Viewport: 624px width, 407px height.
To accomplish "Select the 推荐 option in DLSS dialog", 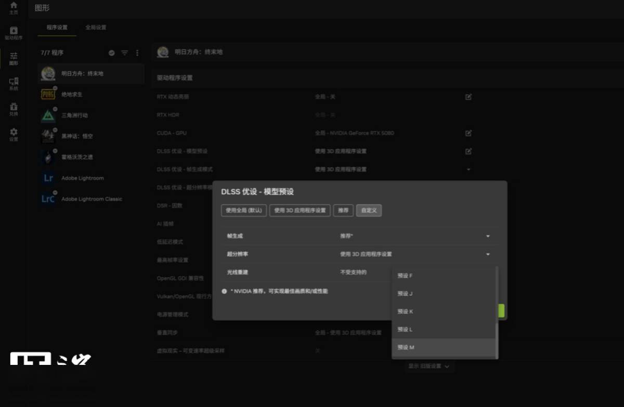I will (x=343, y=211).
